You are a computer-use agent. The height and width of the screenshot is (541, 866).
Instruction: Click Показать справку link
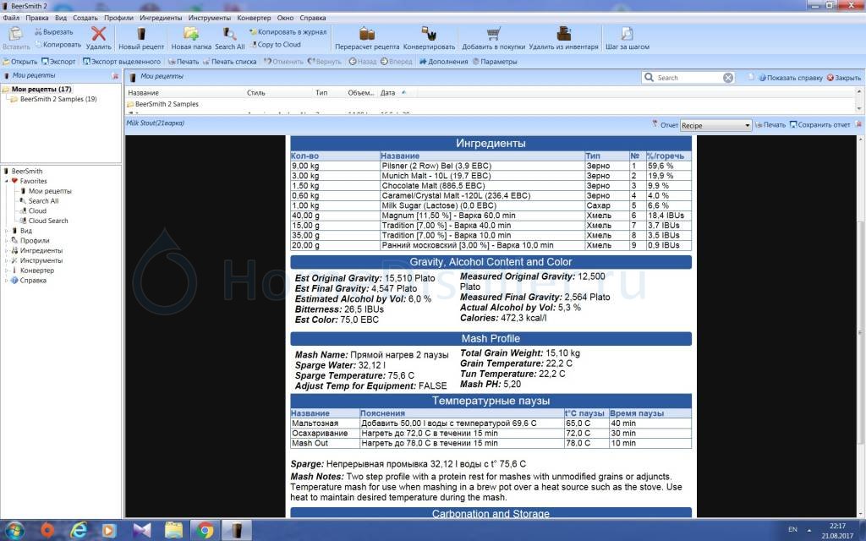(x=791, y=78)
